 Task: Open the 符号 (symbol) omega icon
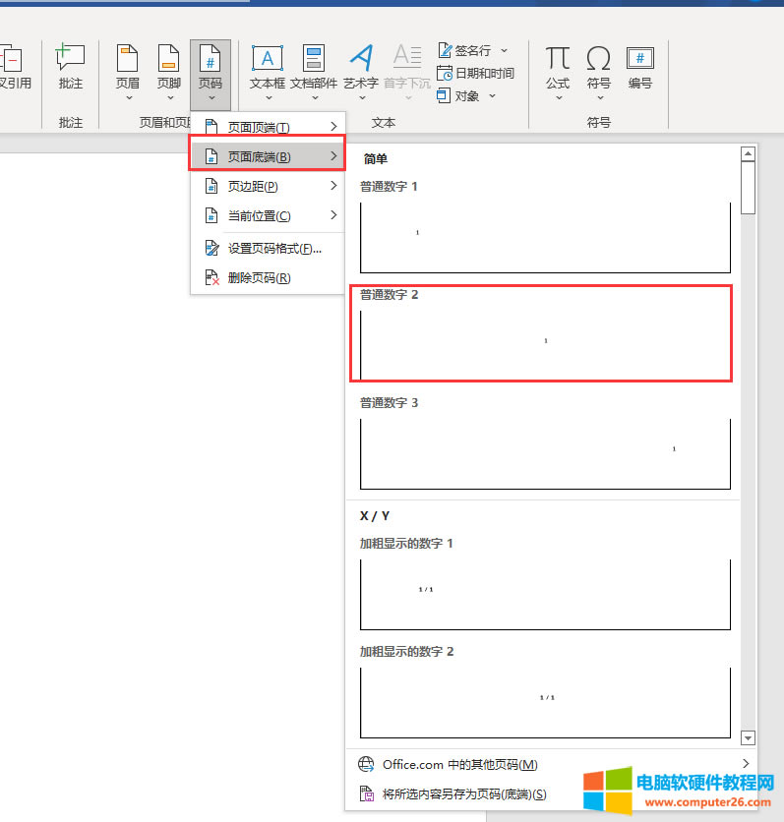[x=598, y=59]
